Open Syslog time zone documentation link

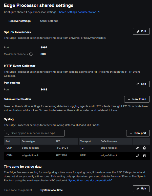(x=88, y=180)
